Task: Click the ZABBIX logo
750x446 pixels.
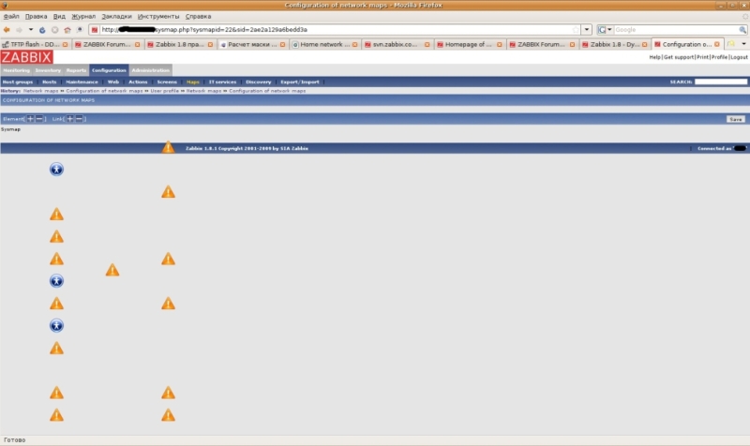Action: [x=26, y=57]
